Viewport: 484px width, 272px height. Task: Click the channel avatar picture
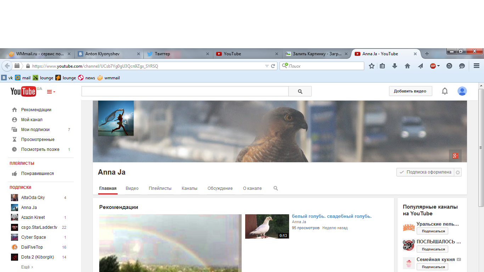[116, 118]
